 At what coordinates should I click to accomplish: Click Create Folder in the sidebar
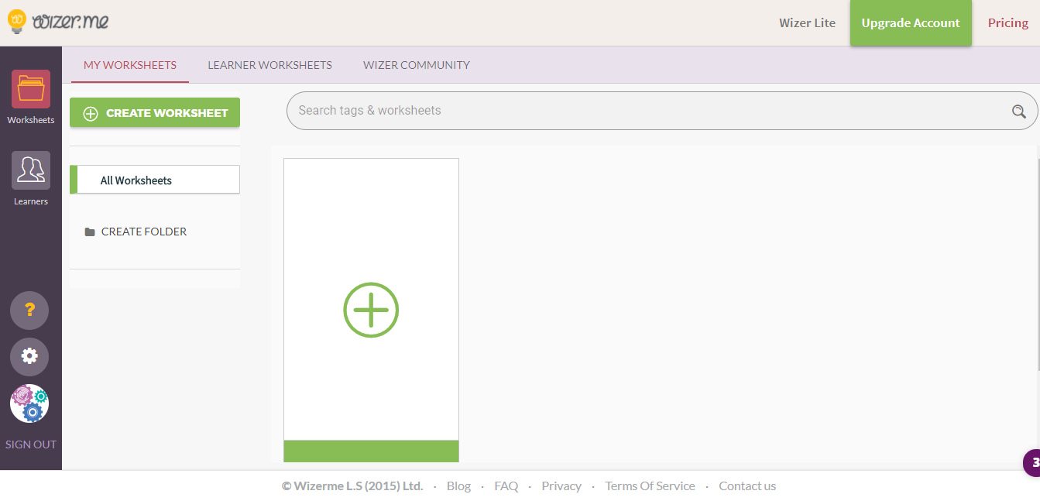(x=143, y=232)
